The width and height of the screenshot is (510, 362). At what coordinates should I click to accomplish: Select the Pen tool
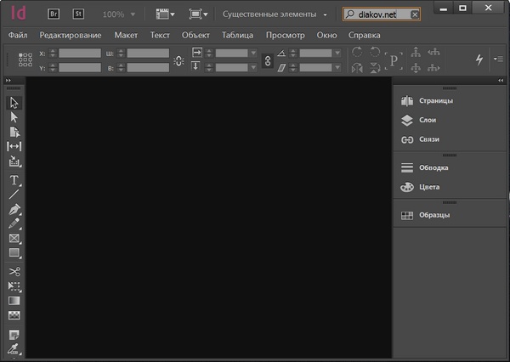[14, 209]
